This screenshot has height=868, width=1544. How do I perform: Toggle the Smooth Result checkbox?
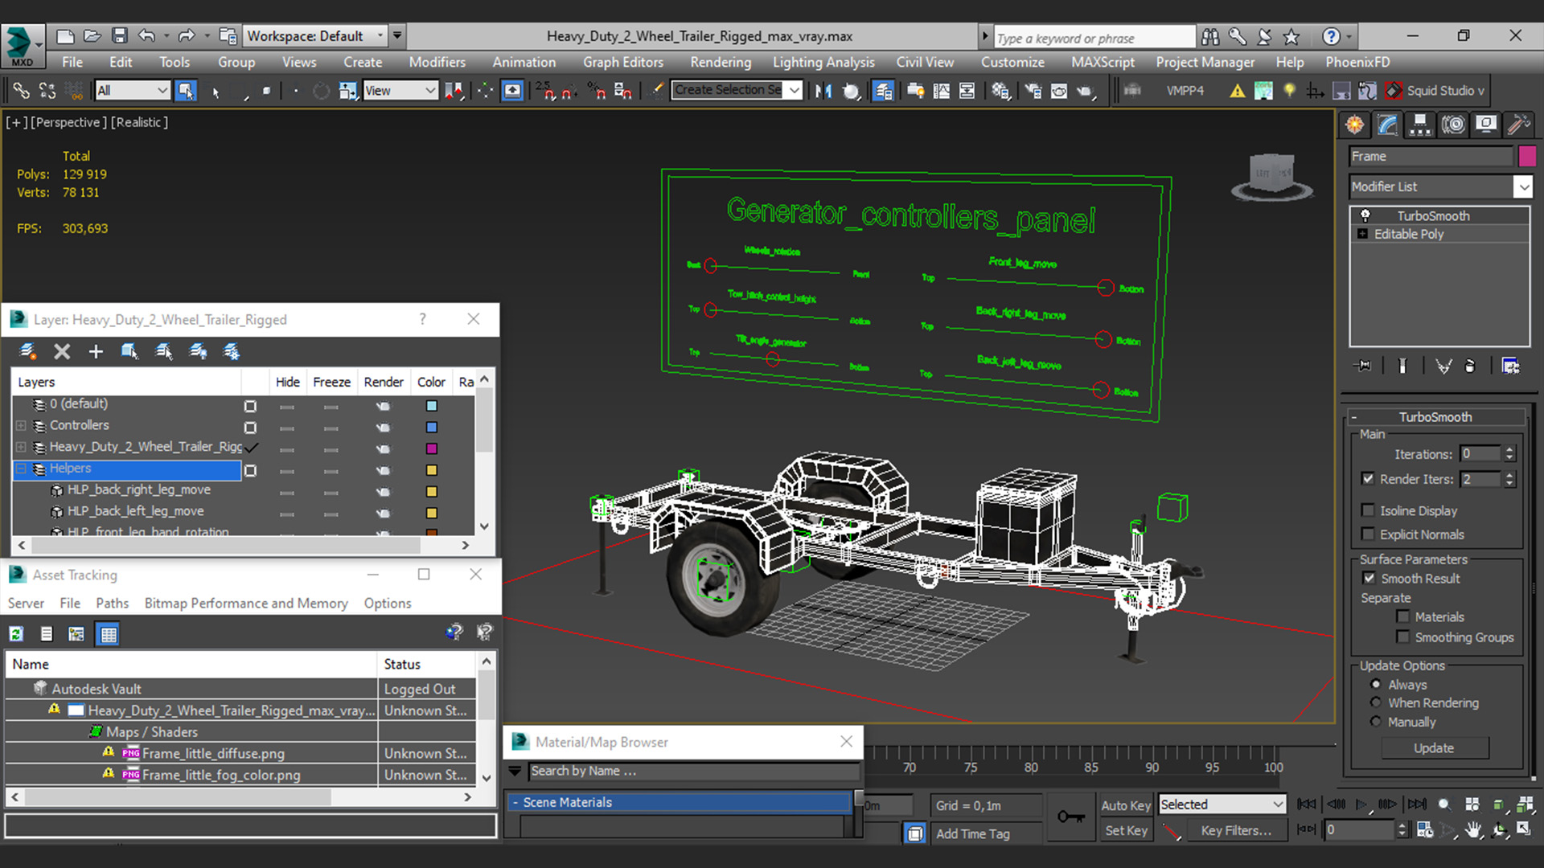[1369, 578]
